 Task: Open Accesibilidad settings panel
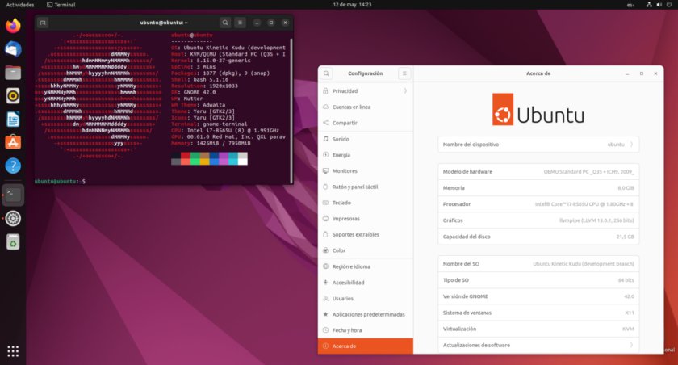click(x=366, y=283)
